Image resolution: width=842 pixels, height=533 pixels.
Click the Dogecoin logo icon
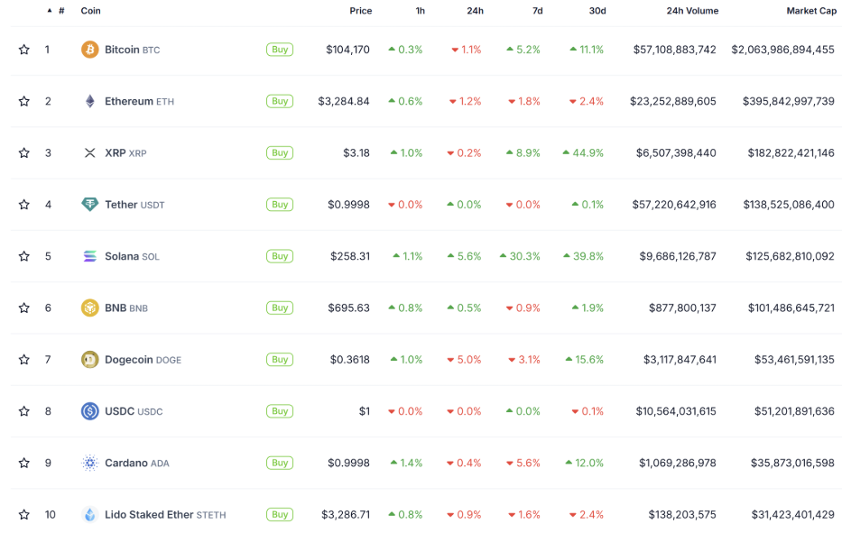(x=89, y=360)
